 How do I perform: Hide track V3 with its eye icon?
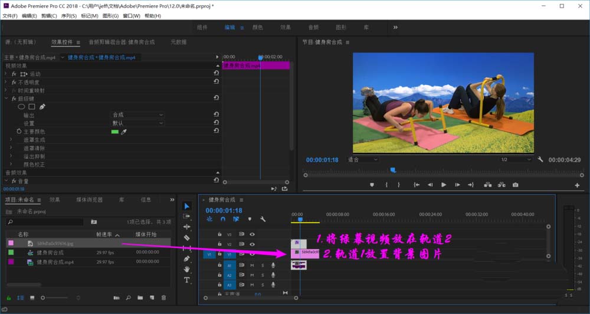point(252,234)
